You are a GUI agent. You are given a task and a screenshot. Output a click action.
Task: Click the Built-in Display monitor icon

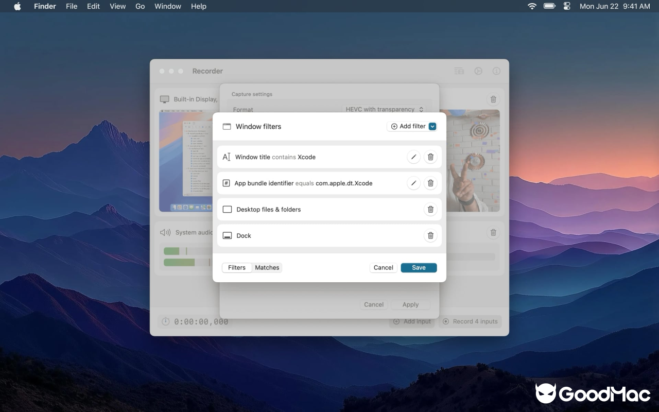tap(164, 99)
